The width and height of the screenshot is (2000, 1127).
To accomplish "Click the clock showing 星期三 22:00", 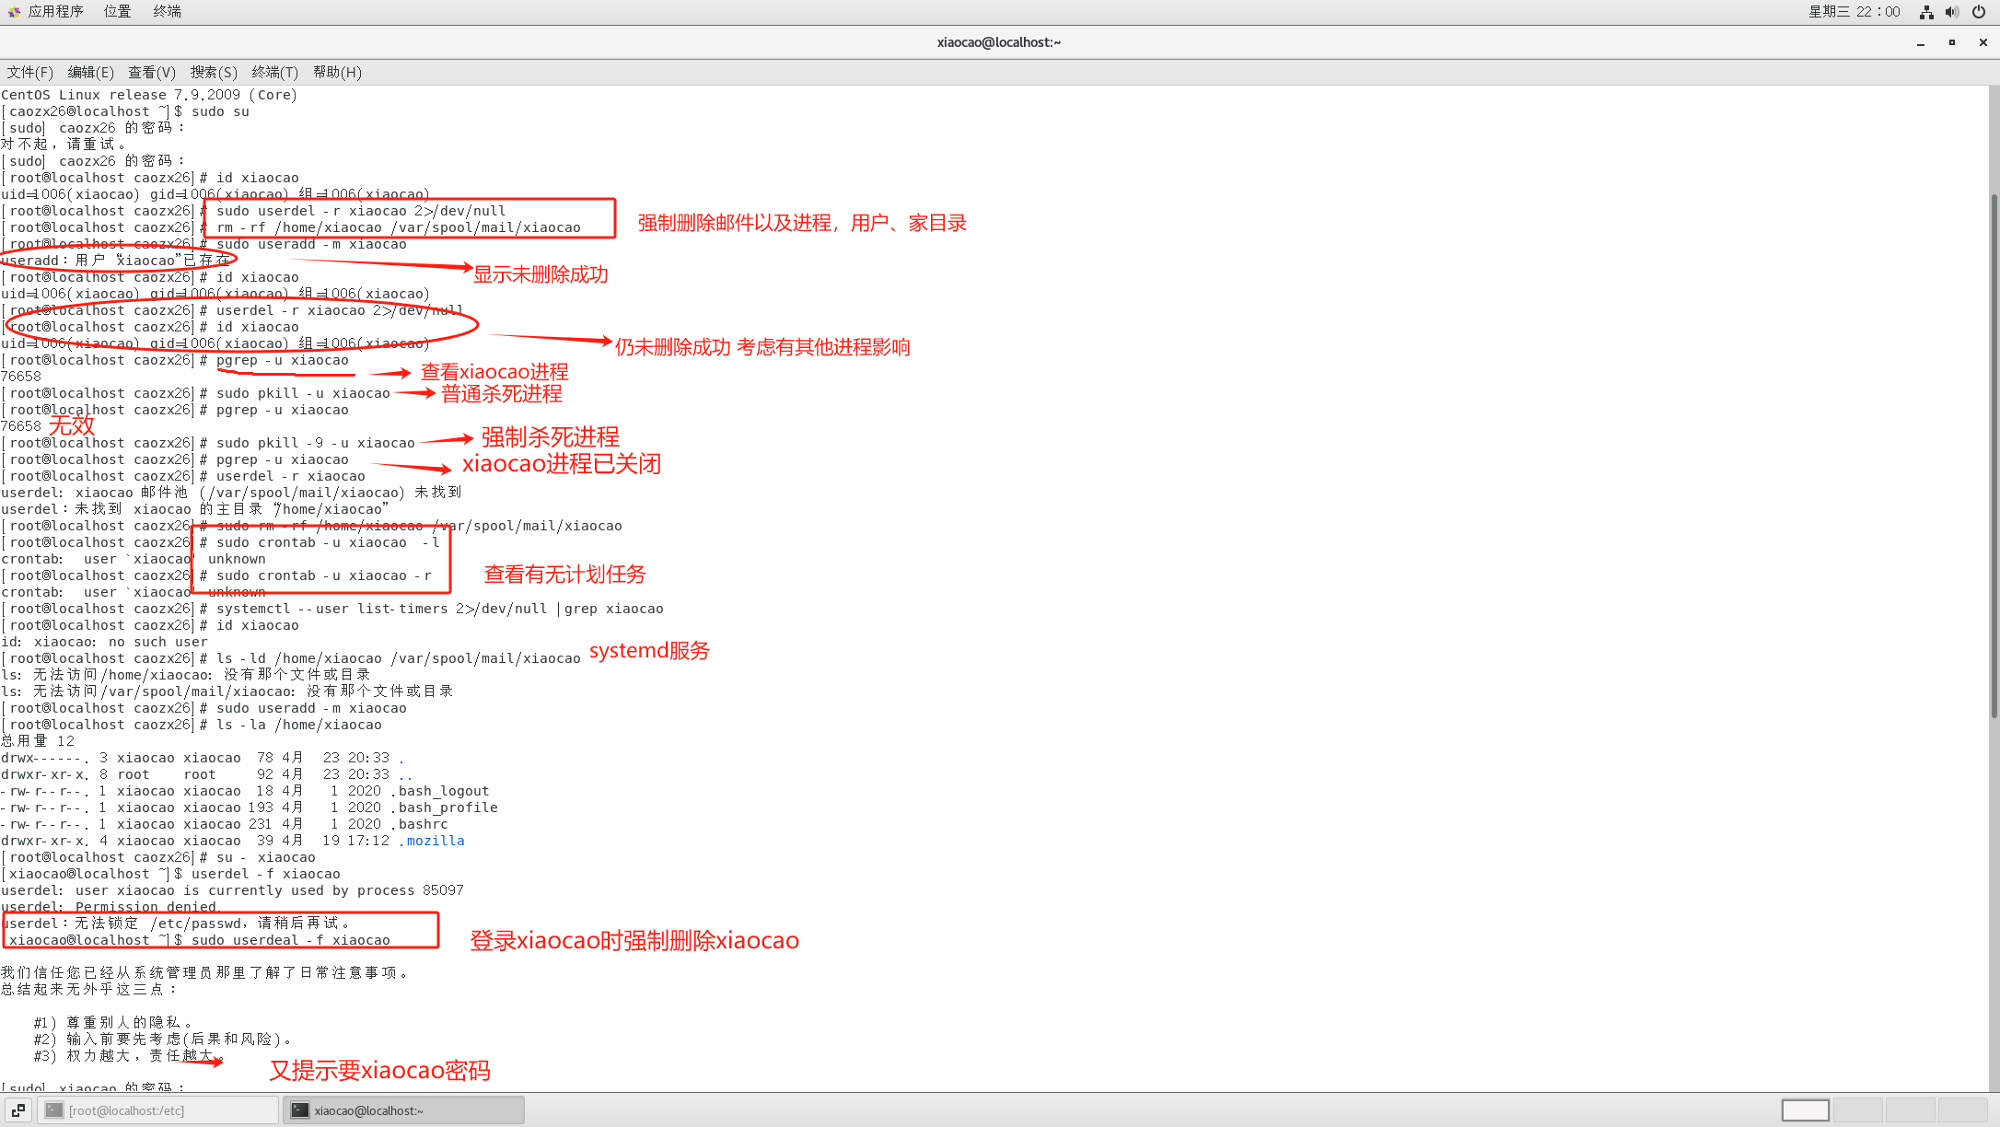I will (1854, 11).
